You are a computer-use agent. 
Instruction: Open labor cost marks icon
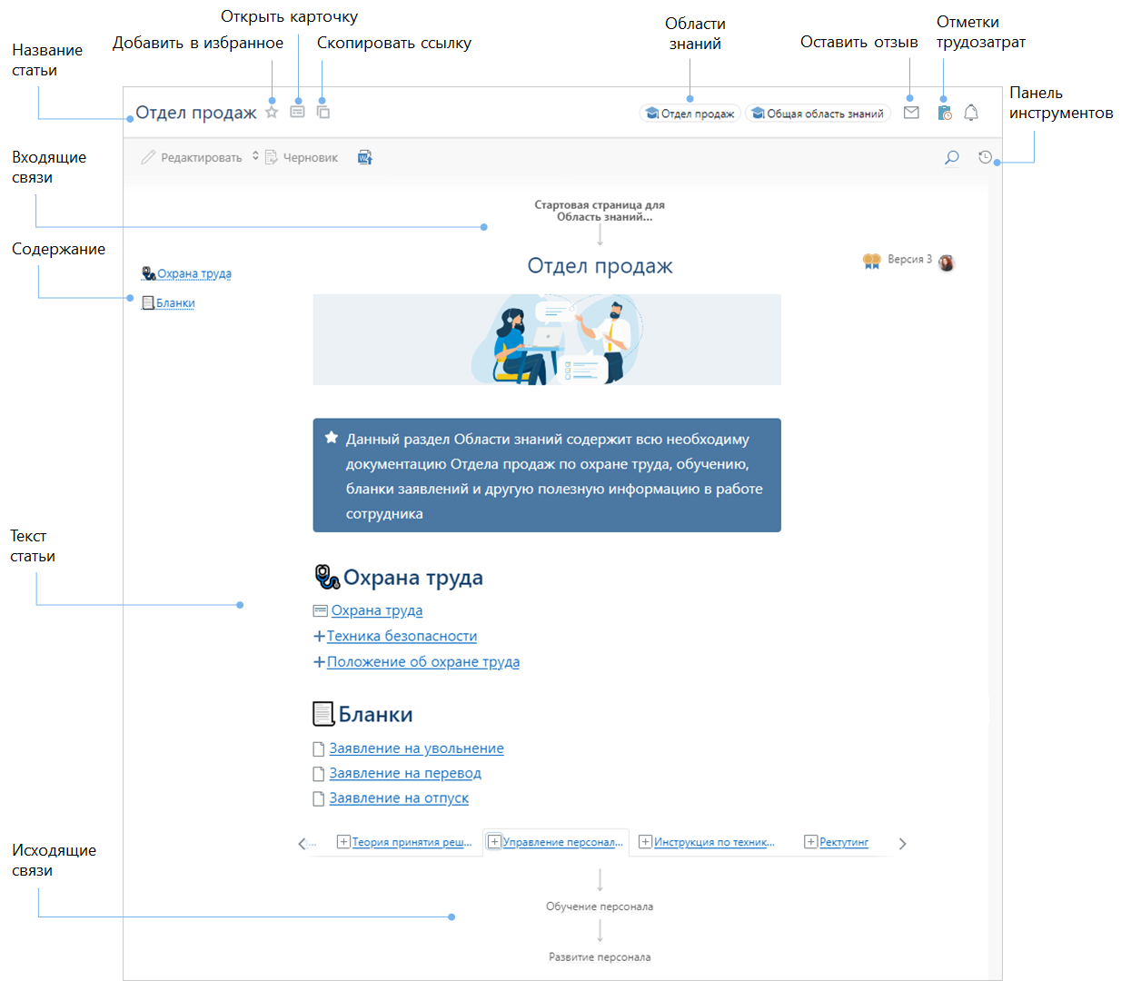click(x=944, y=113)
